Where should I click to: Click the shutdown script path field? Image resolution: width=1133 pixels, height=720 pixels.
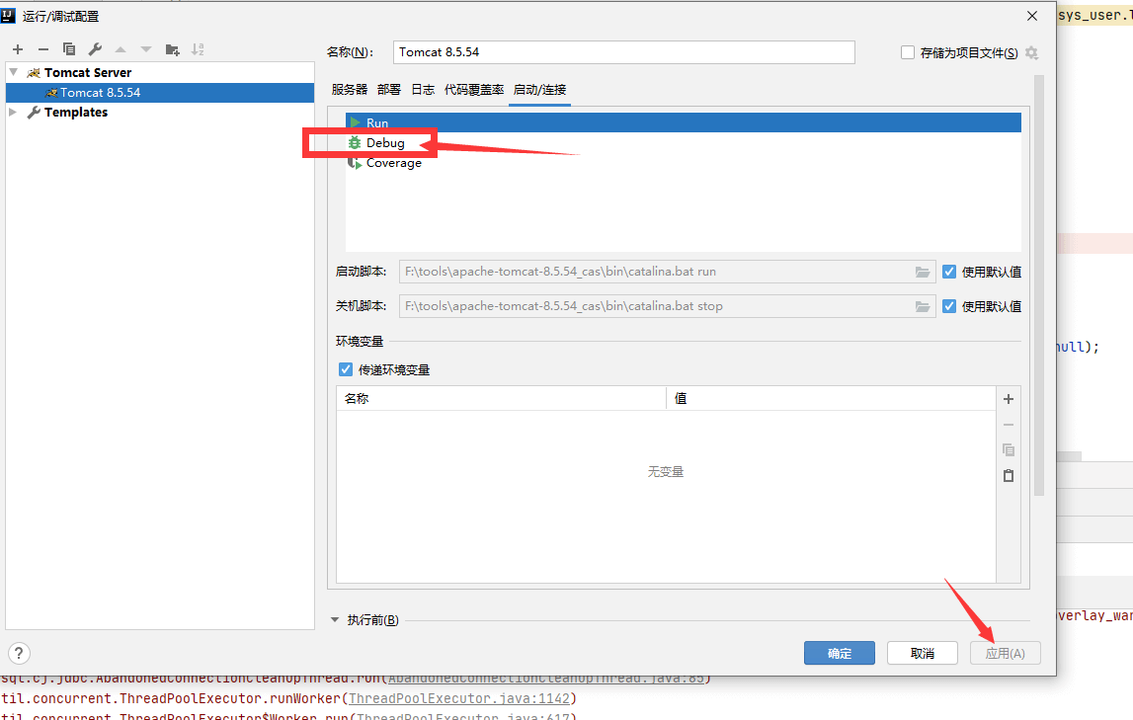coord(667,306)
